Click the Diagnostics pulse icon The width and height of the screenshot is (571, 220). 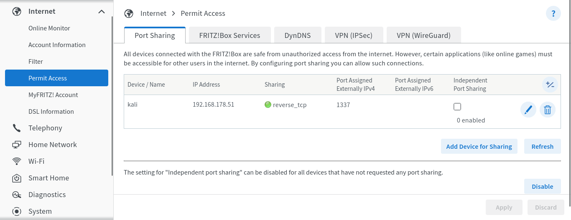(17, 195)
